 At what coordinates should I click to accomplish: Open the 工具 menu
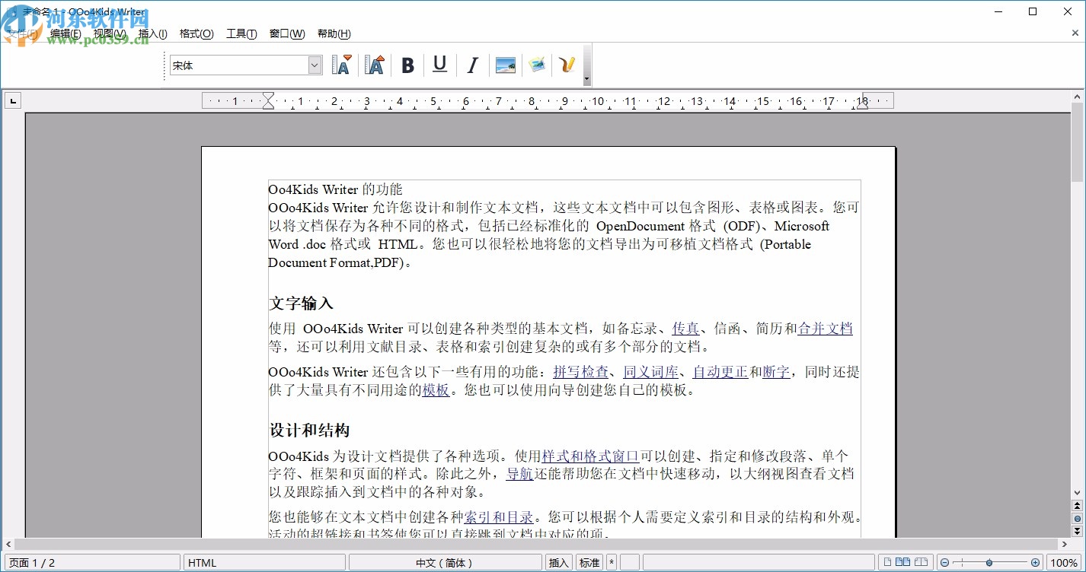coord(241,33)
